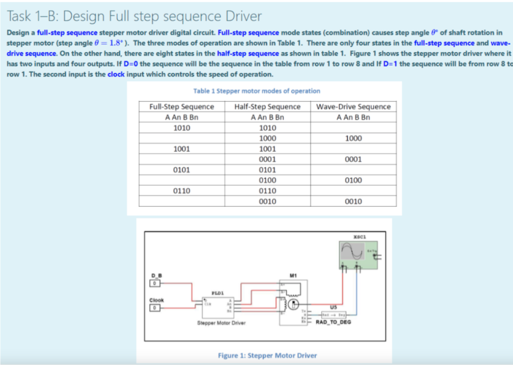The height and width of the screenshot is (365, 513).
Task: Expand the Wave-Drive Sequence column header
Action: (354, 107)
